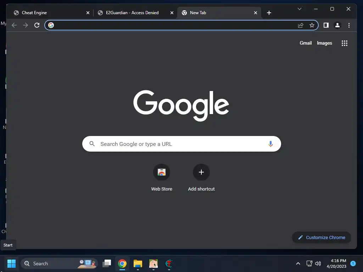Open network status tray icon

pos(309,263)
